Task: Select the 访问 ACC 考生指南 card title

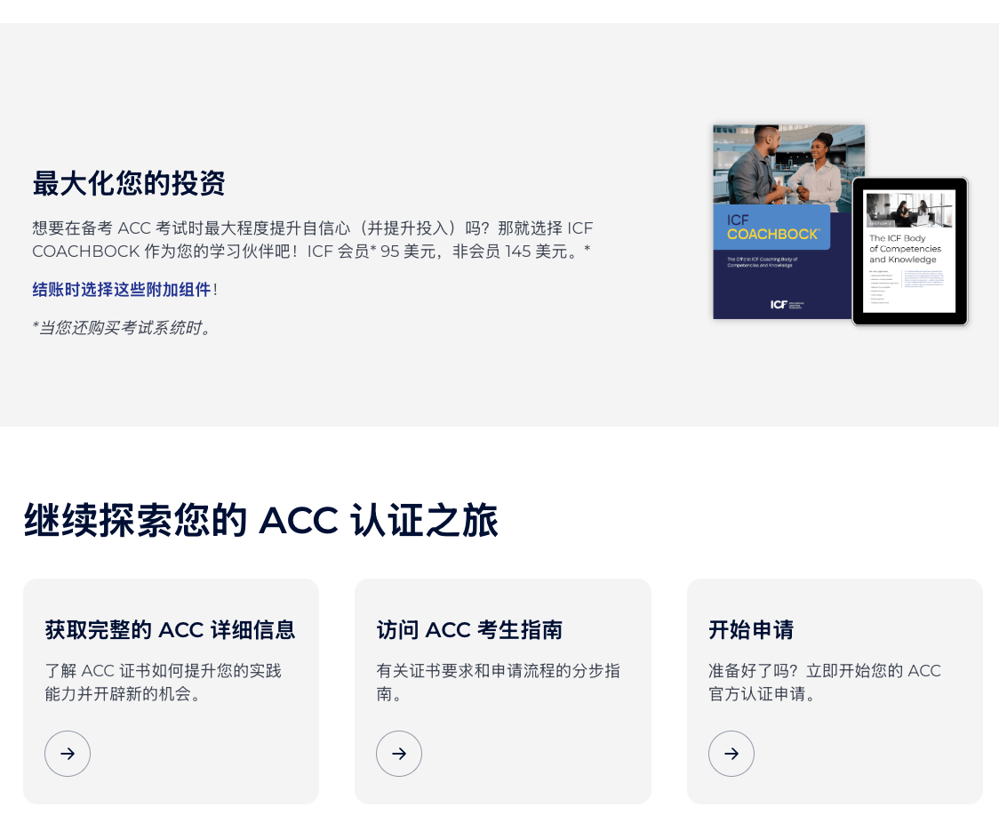Action: coord(469,630)
